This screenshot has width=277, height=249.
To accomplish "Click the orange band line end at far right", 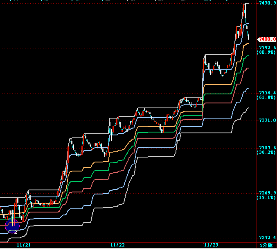I will [248, 43].
